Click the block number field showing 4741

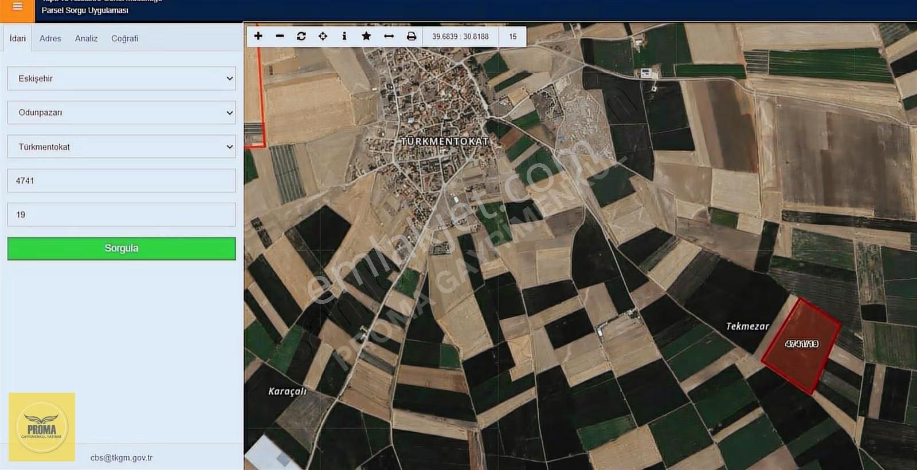tap(121, 181)
